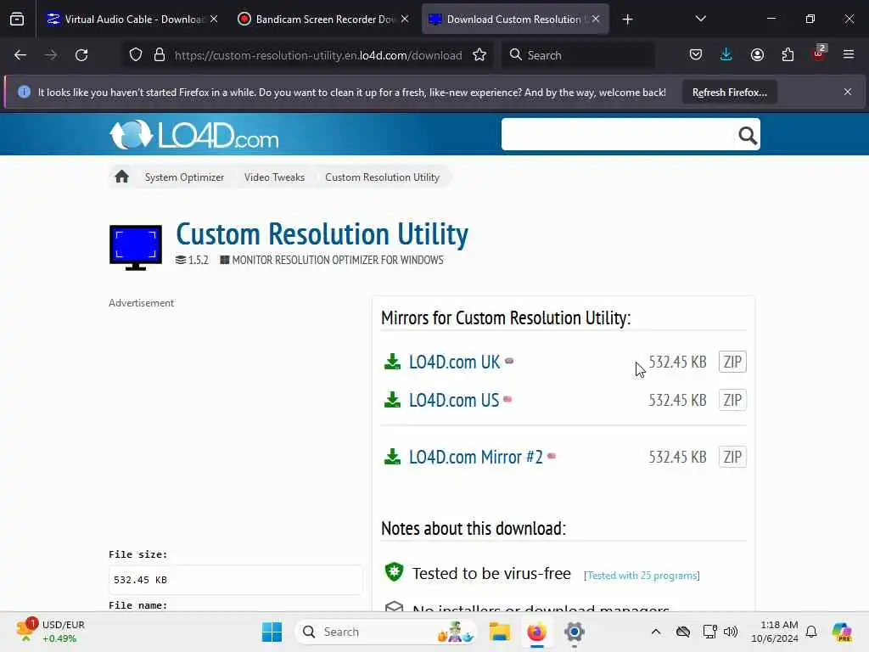This screenshot has height=652, width=869.
Task: Open Tested with 25 programs link
Action: [642, 576]
